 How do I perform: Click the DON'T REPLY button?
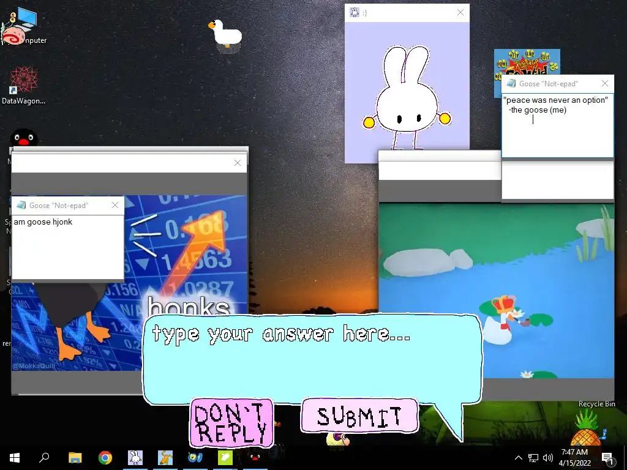tap(232, 423)
